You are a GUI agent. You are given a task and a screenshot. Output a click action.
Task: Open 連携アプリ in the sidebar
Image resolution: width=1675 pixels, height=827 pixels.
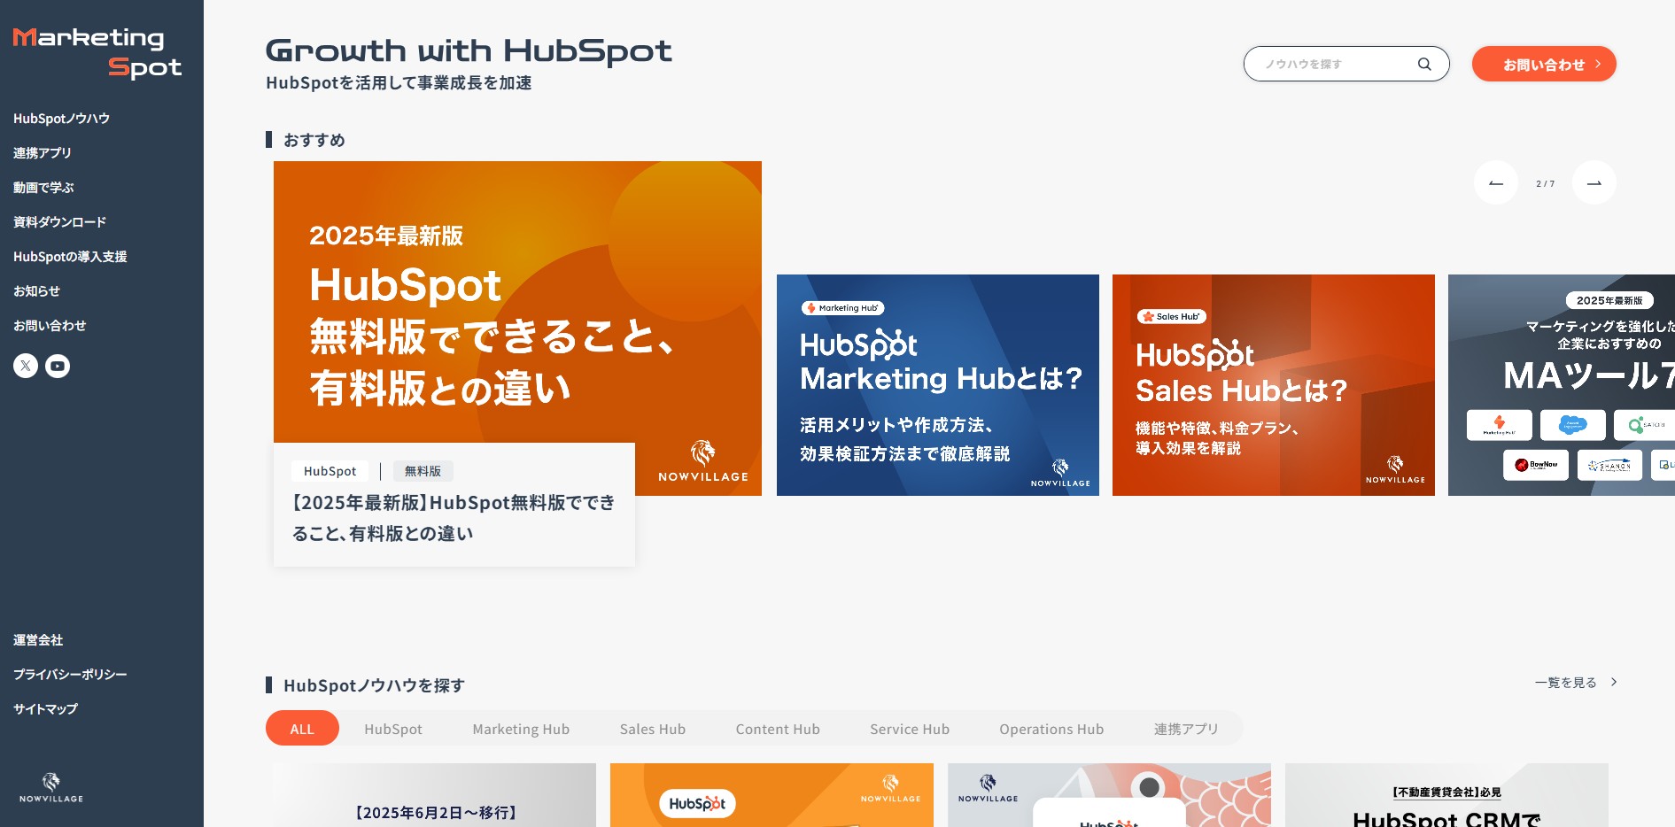point(43,153)
